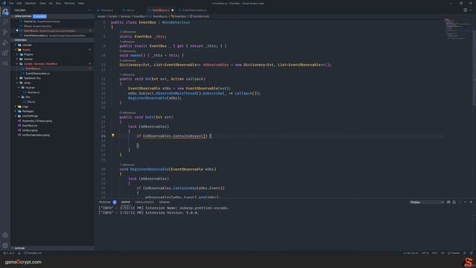Open the Source Control view
476x268 pixels.
point(5,32)
